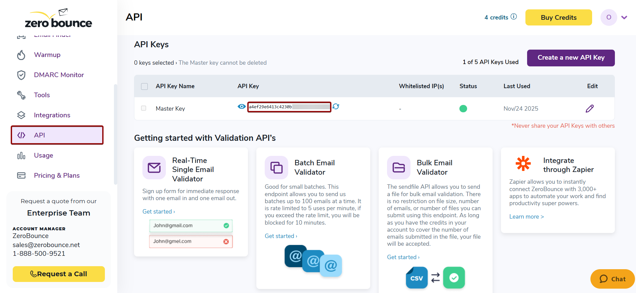The width and height of the screenshot is (636, 293).
Task: Click the Bulk Email Validator folder icon
Action: tap(399, 168)
